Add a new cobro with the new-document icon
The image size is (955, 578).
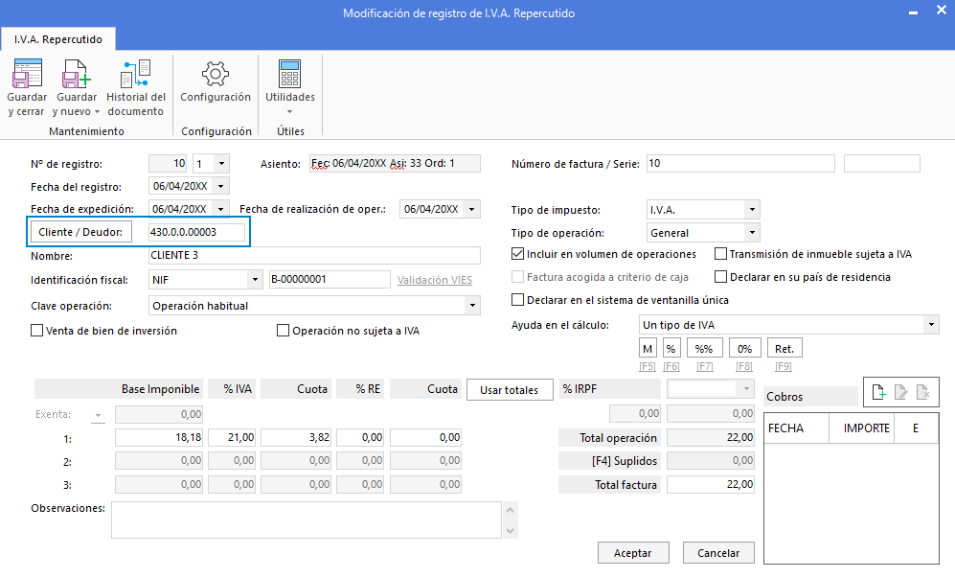pyautogui.click(x=878, y=392)
